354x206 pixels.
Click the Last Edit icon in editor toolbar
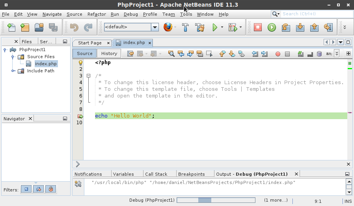[x=130, y=53]
